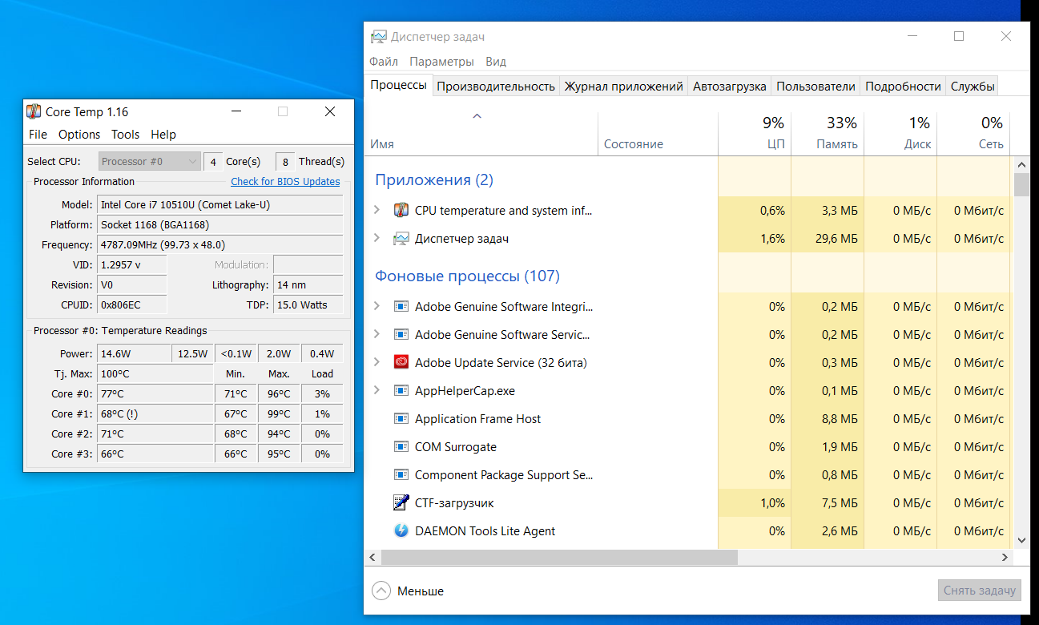Click the horizontal scrollbar left arrow
The width and height of the screenshot is (1039, 625).
click(x=373, y=557)
